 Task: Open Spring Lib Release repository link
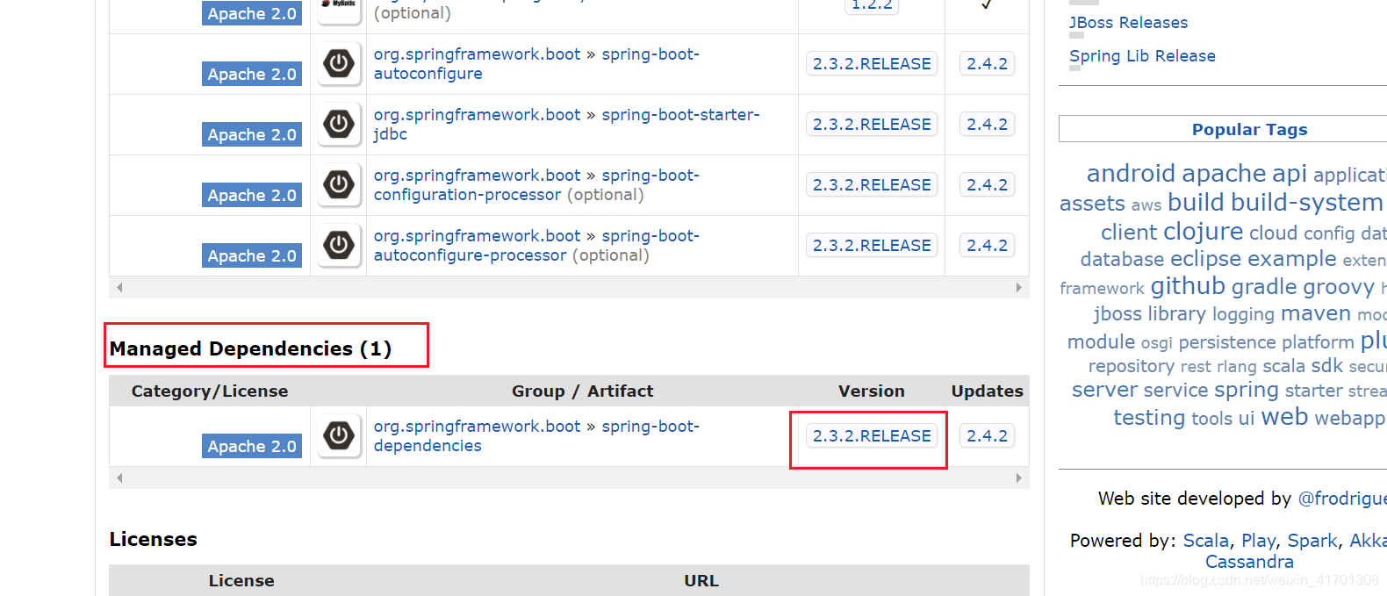pos(1142,56)
